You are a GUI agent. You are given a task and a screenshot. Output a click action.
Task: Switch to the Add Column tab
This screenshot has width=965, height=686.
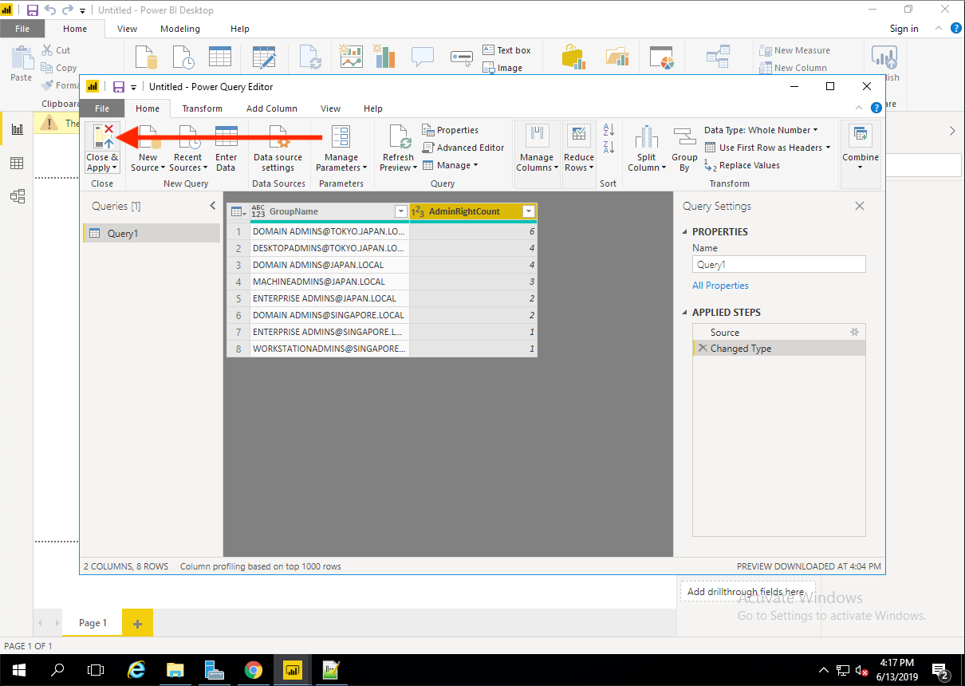click(271, 108)
